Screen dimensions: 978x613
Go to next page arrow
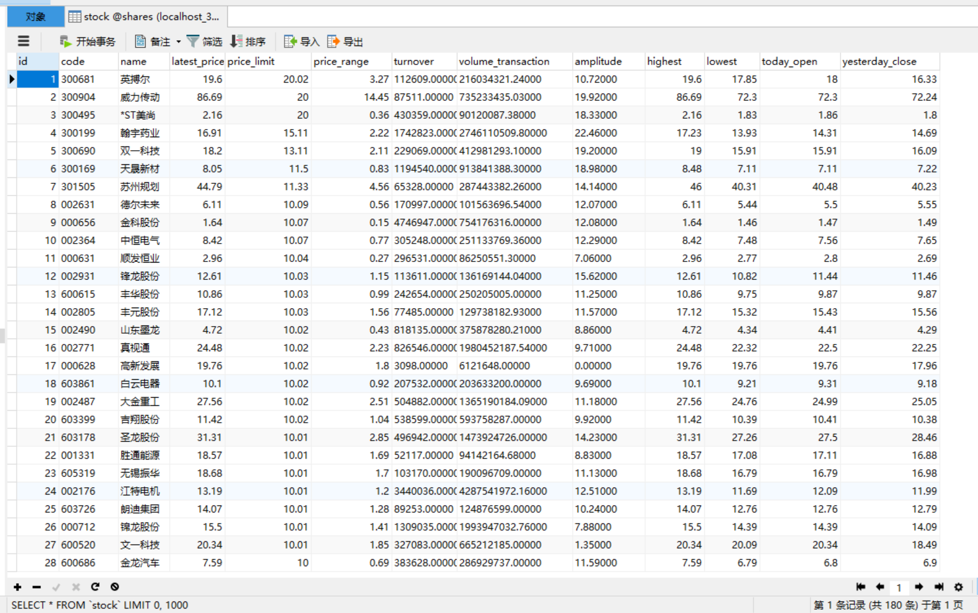click(919, 587)
